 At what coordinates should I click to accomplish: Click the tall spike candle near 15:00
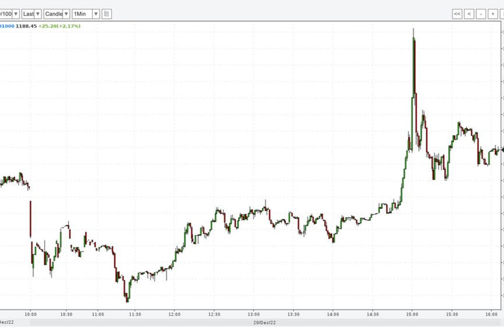tap(414, 65)
